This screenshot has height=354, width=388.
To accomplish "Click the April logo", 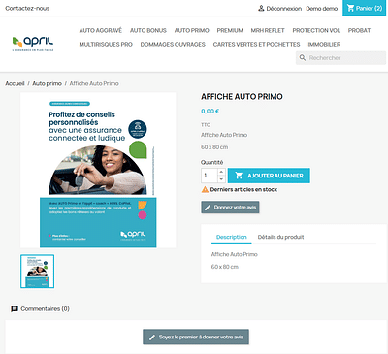I will tap(33, 44).
